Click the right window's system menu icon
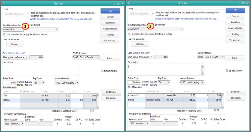The width and height of the screenshot is (251, 132). tap(128, 3)
